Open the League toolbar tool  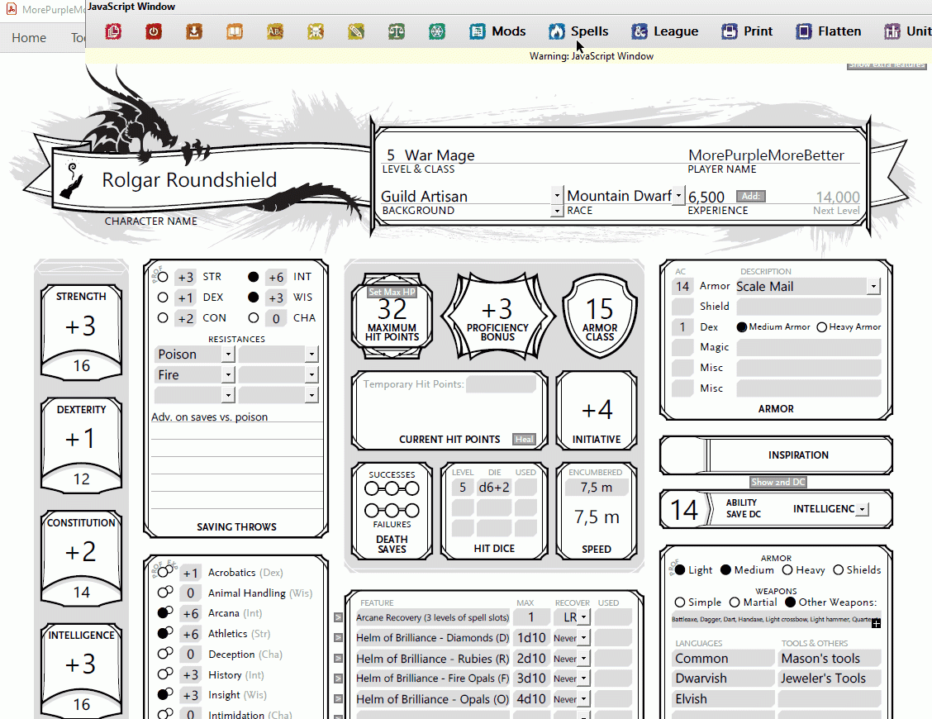click(x=665, y=31)
